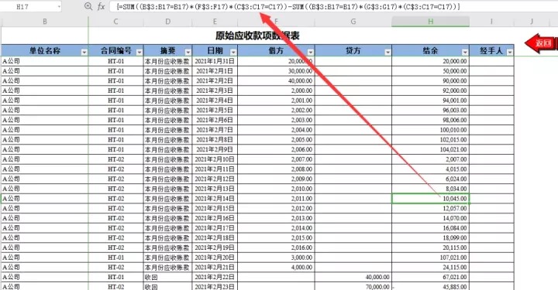Screen dimensions: 558x290
Task: Click date cell 2021年1月31日
Action: (215, 61)
